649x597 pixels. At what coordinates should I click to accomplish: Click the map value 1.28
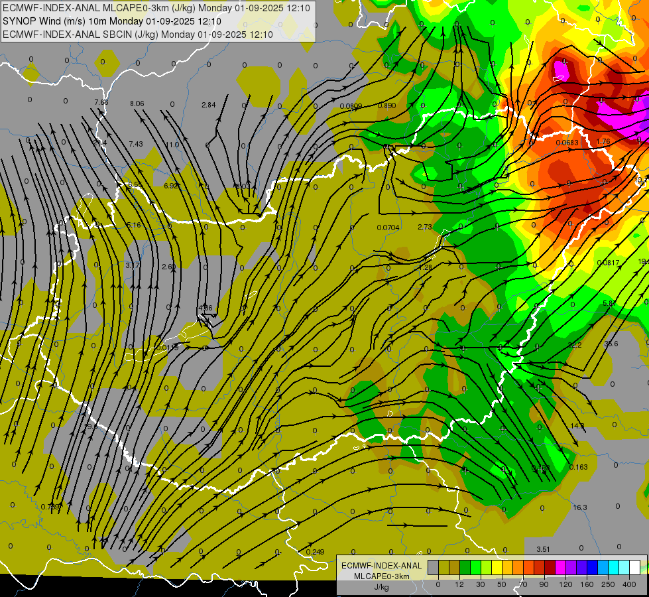[x=425, y=267]
